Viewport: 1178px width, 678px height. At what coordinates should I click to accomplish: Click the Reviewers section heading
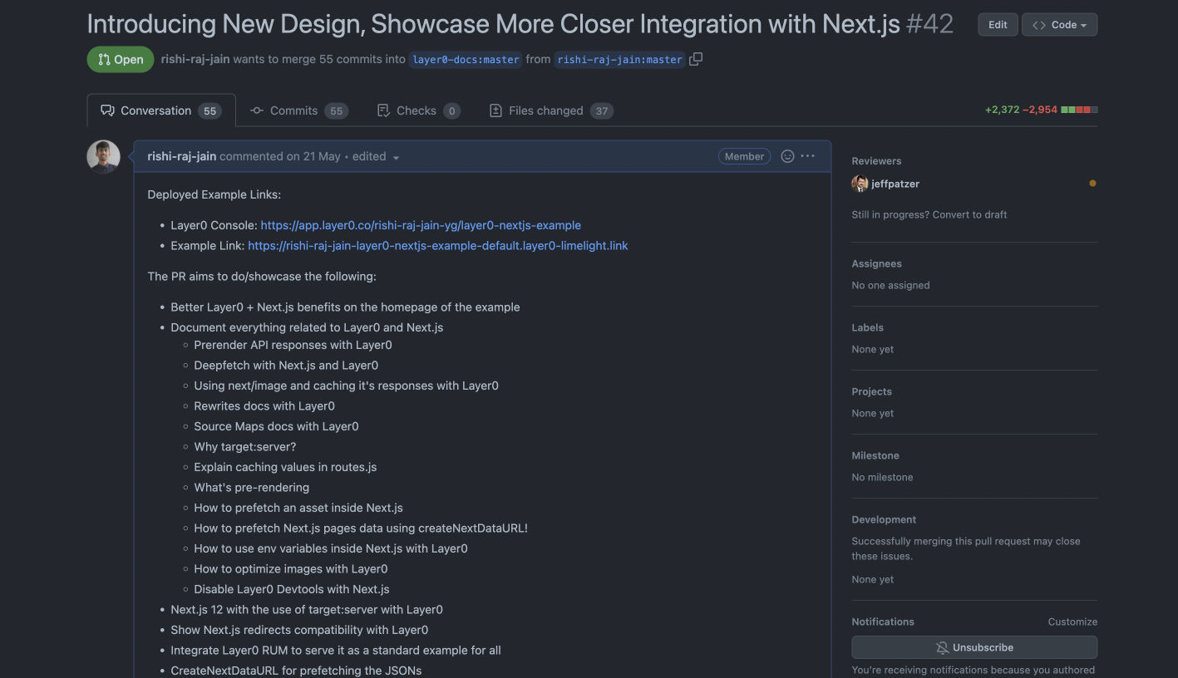(876, 161)
